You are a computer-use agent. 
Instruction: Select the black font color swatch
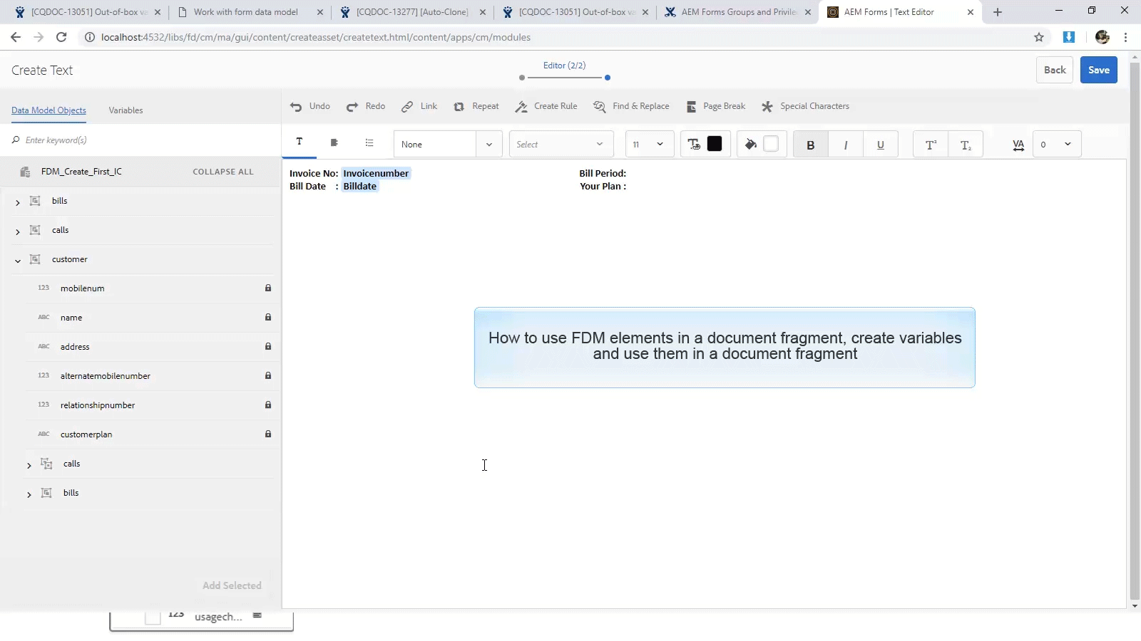tap(714, 144)
